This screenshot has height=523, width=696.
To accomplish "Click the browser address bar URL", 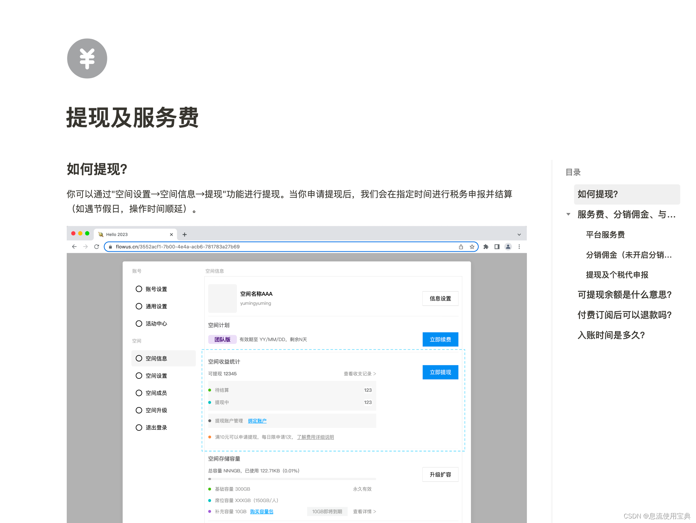I will [x=177, y=246].
